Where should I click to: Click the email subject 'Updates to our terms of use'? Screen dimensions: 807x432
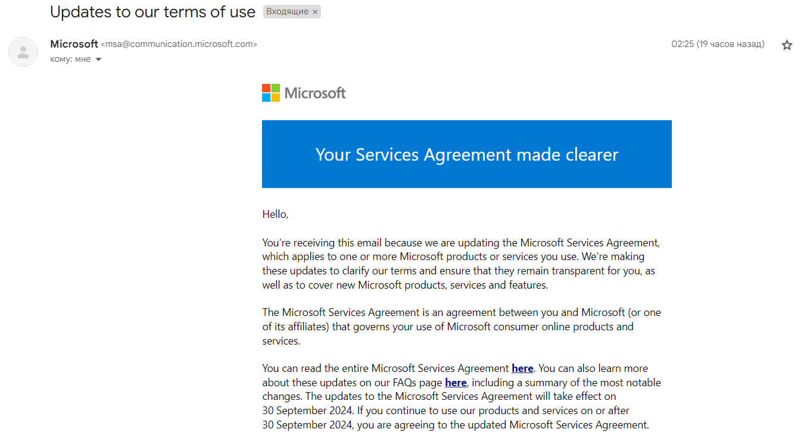152,12
